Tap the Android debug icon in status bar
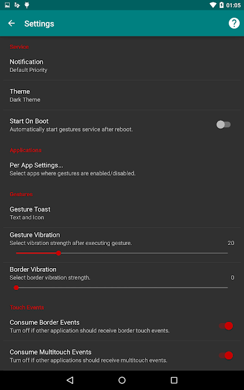 coord(27,5)
